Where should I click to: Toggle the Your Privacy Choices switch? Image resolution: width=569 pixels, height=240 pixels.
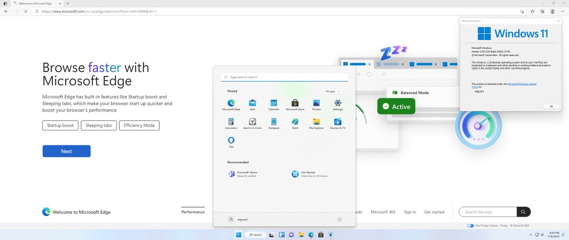coord(470,226)
